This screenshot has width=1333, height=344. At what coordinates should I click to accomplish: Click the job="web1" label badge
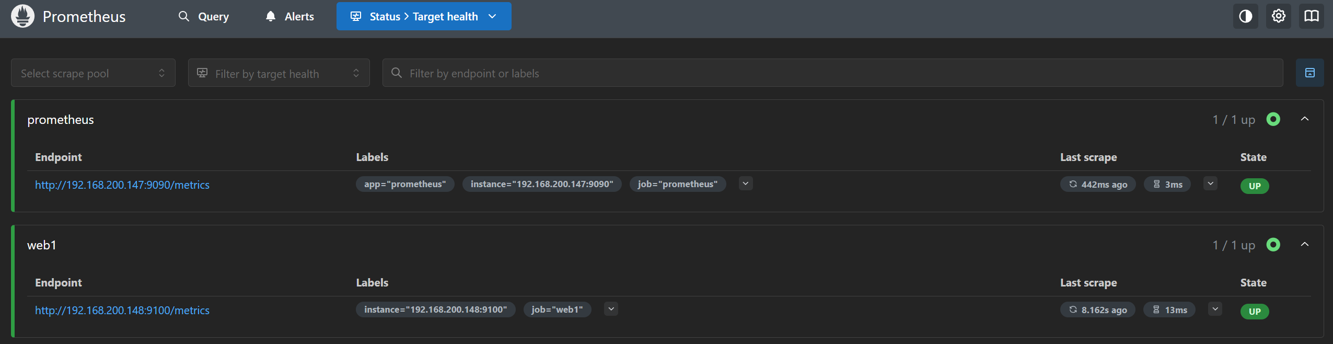pos(557,309)
